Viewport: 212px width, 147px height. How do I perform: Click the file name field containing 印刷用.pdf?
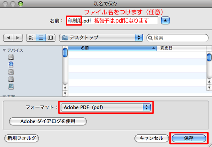coord(112,20)
